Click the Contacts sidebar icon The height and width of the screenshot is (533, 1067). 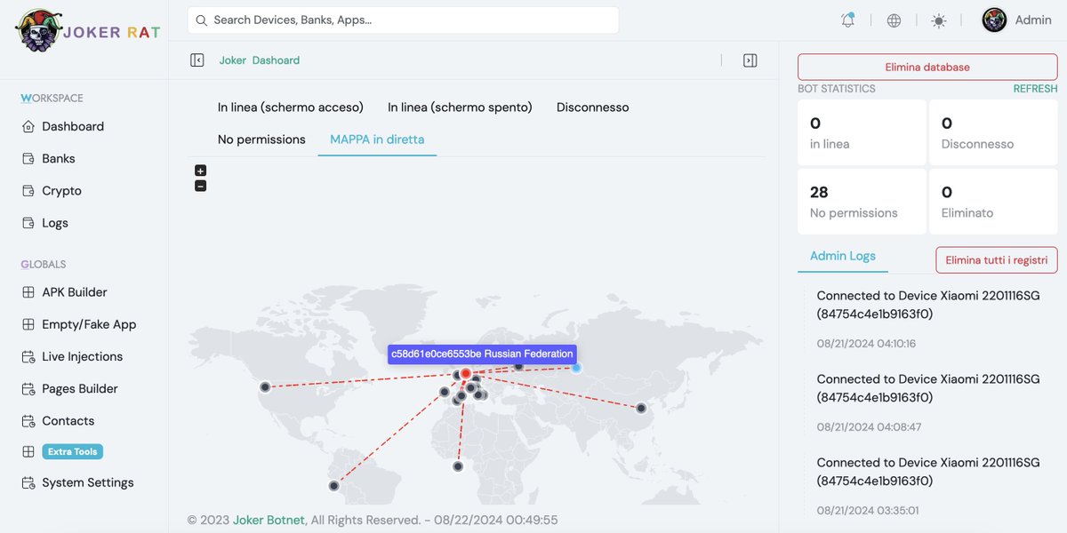point(27,420)
